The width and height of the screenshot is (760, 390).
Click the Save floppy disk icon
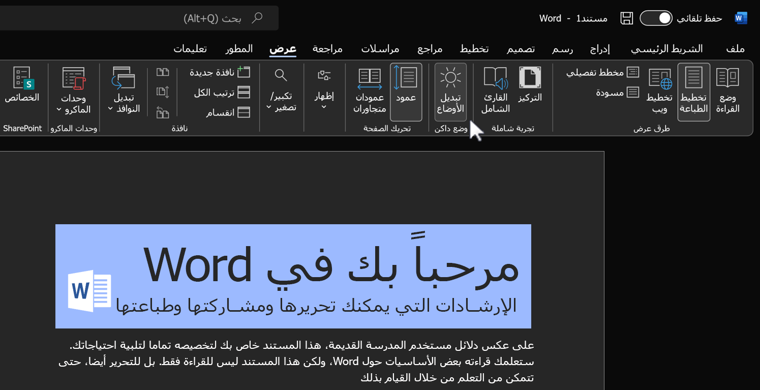[x=627, y=18]
